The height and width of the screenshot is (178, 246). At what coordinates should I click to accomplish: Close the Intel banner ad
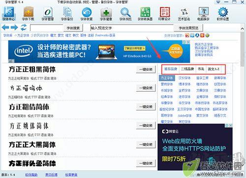coord(188,42)
